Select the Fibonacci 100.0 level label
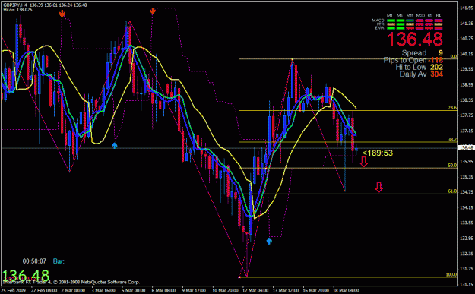This screenshot has height=294, width=475. tap(451, 274)
